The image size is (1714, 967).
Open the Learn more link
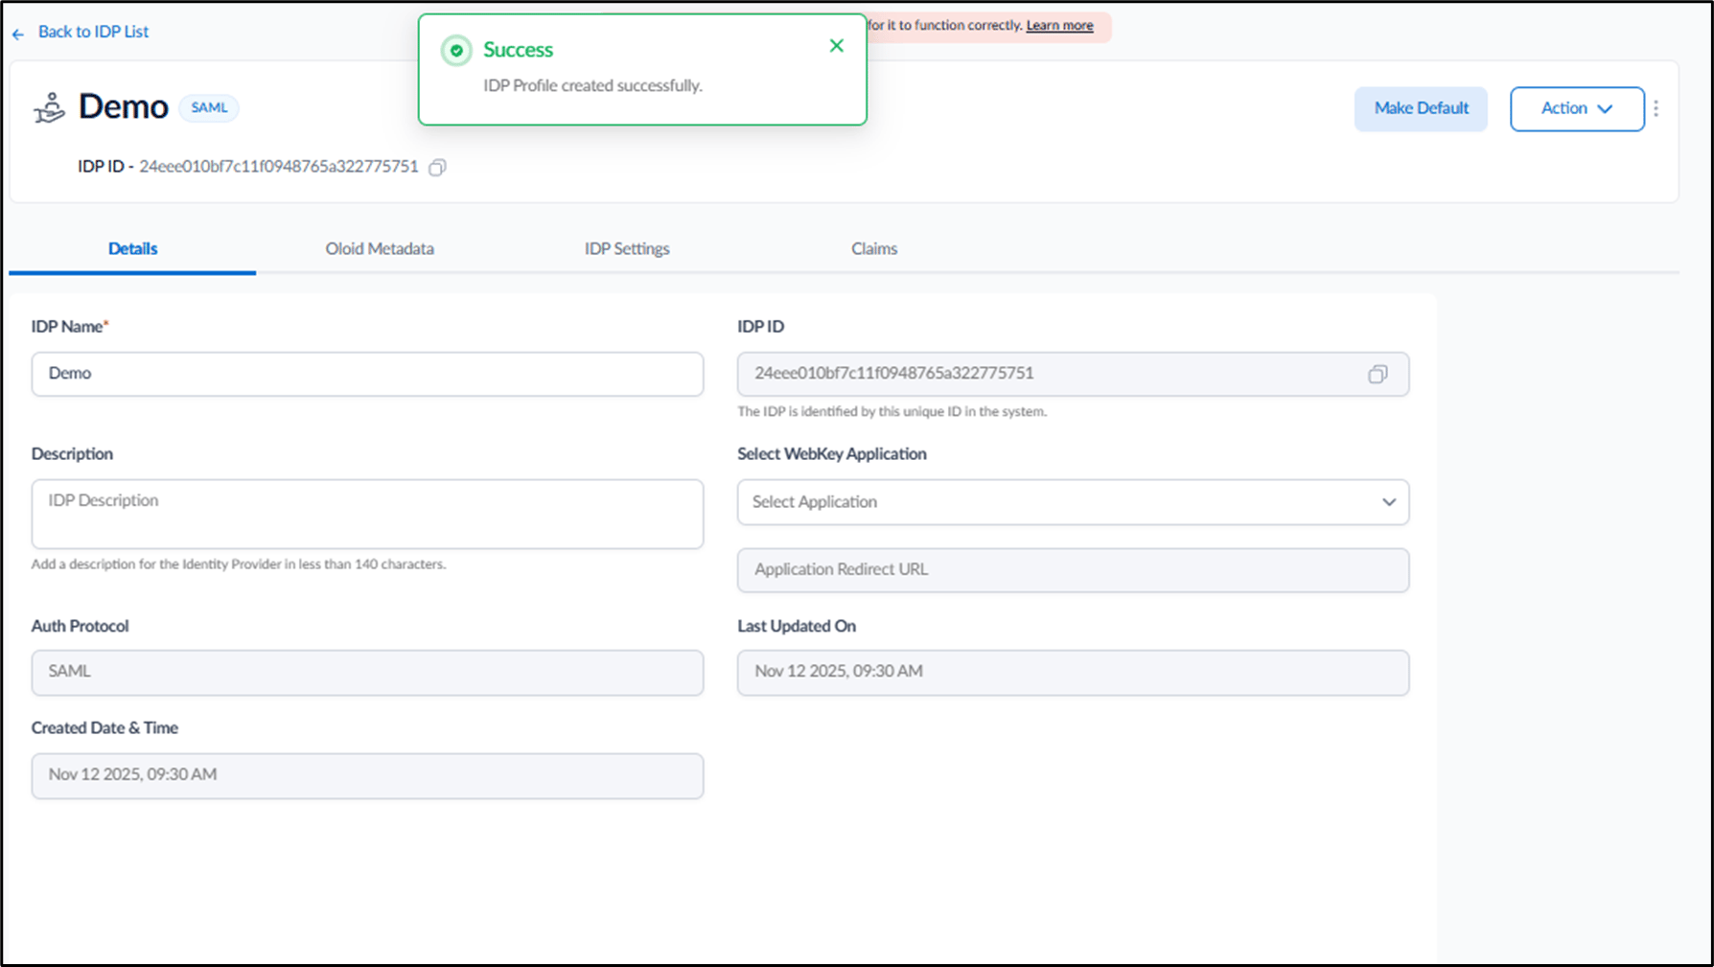point(1059,26)
